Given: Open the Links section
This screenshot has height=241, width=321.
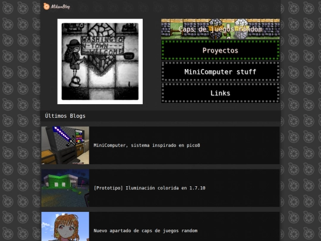Looking at the screenshot, I should [x=221, y=93].
